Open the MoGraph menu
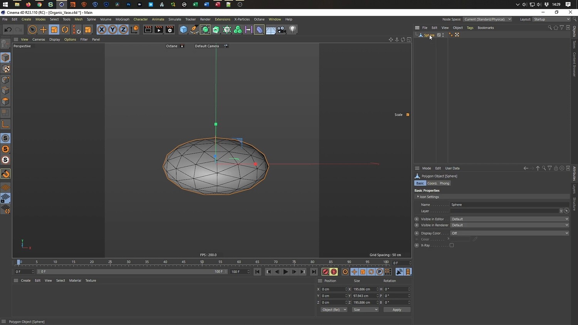 coord(122,19)
